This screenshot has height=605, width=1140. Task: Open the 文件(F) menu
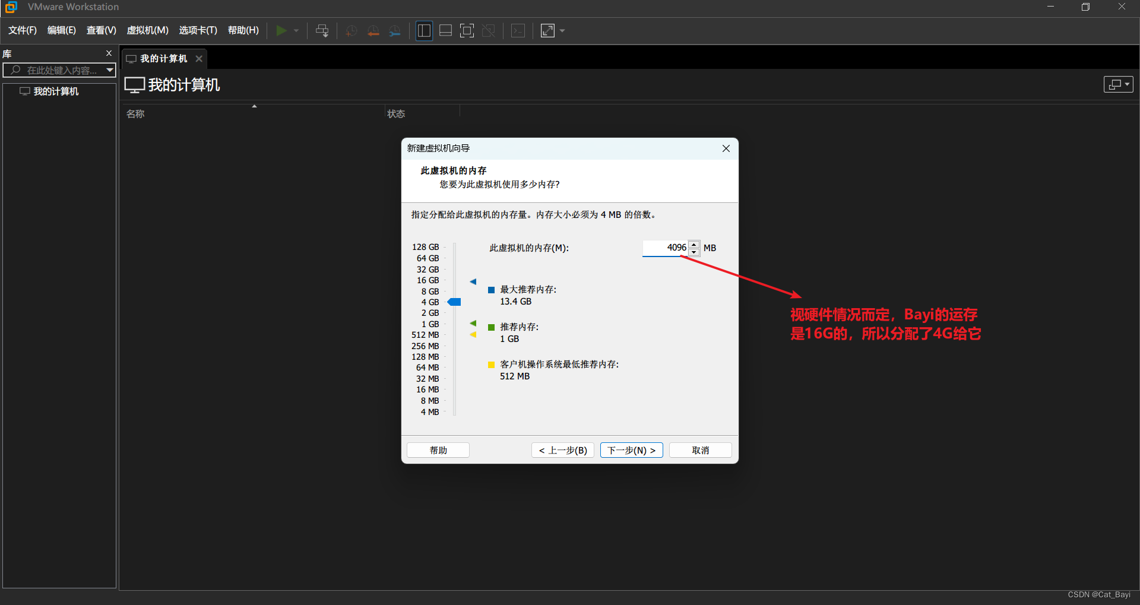point(23,30)
